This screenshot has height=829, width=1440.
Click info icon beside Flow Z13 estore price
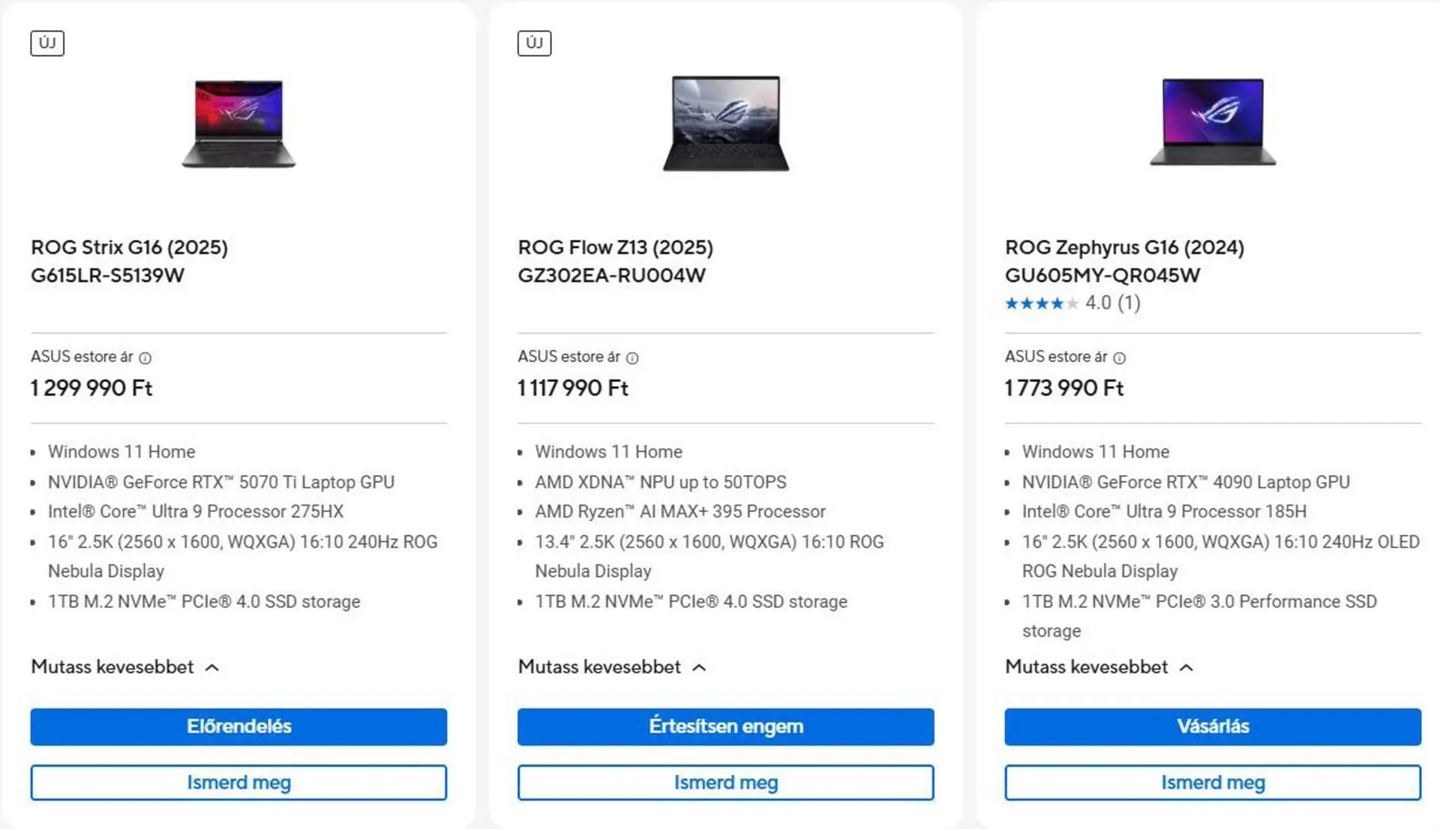(632, 358)
